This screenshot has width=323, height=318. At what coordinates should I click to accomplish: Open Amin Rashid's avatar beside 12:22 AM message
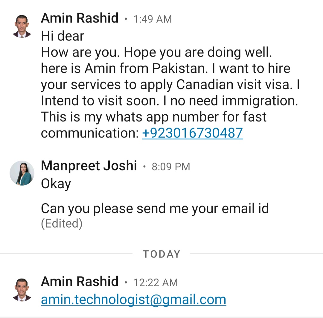[22, 290]
